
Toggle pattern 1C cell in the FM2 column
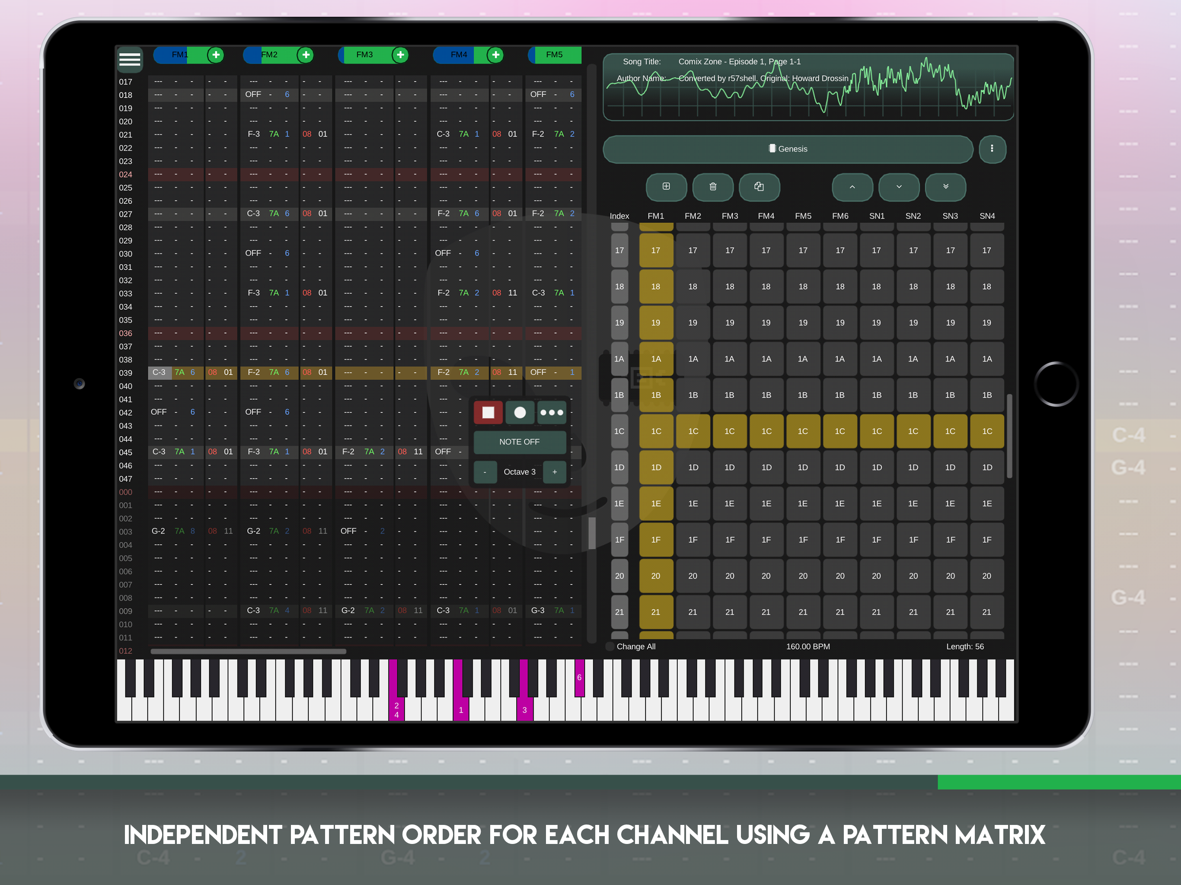point(693,431)
